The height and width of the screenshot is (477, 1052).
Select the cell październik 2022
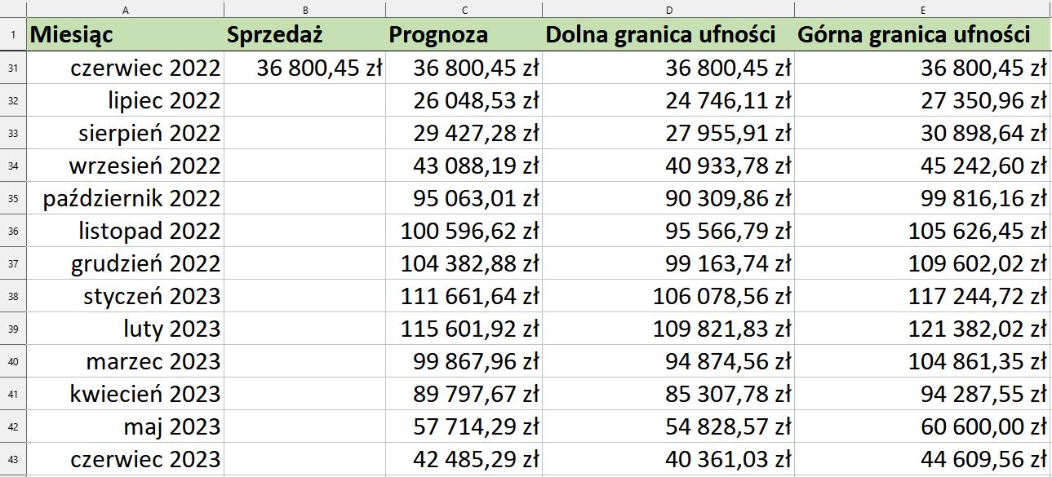(125, 198)
